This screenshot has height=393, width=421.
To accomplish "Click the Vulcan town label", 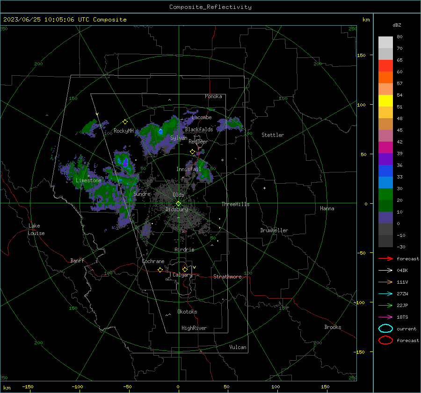I will click(x=238, y=347).
